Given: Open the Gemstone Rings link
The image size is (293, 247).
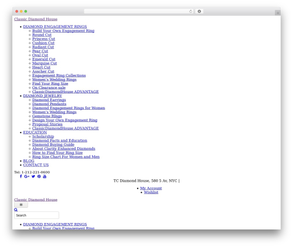Looking at the screenshot, I should (x=47, y=116).
